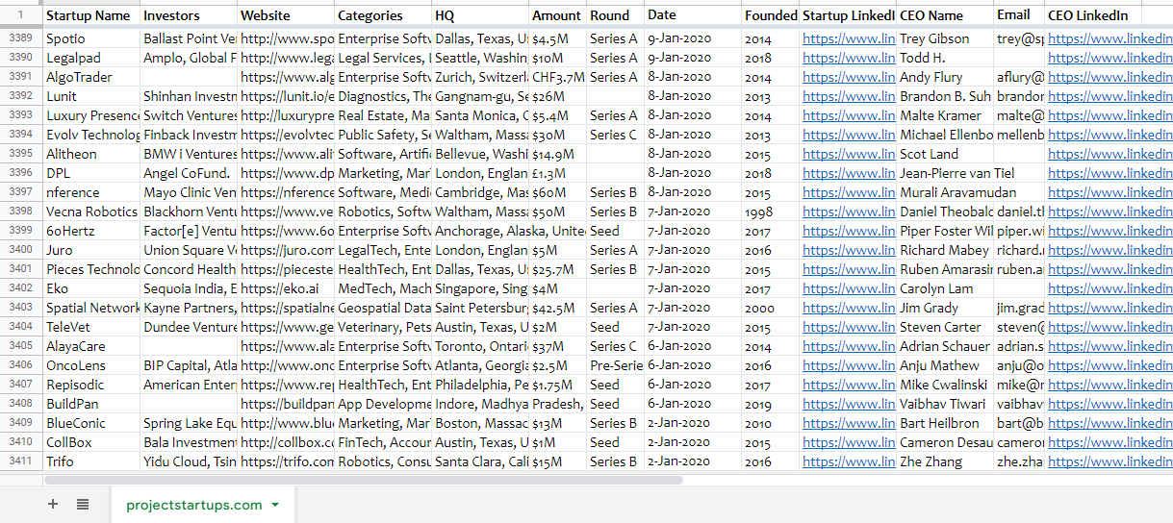Click the Series C cell for AlayaCare
Viewport: 1173px width, 523px height.
click(615, 346)
